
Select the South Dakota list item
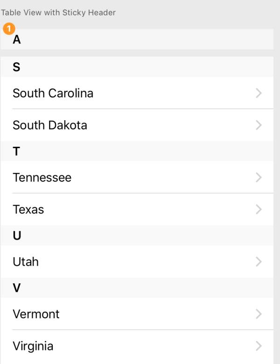137,125
